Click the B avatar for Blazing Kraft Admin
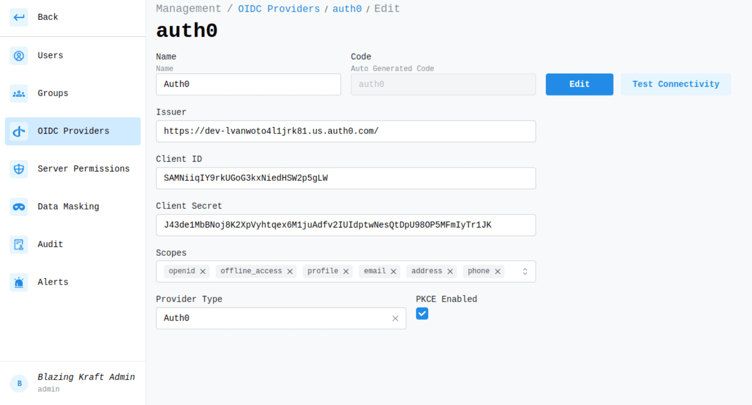Viewport: 752px width, 405px height. pyautogui.click(x=19, y=384)
